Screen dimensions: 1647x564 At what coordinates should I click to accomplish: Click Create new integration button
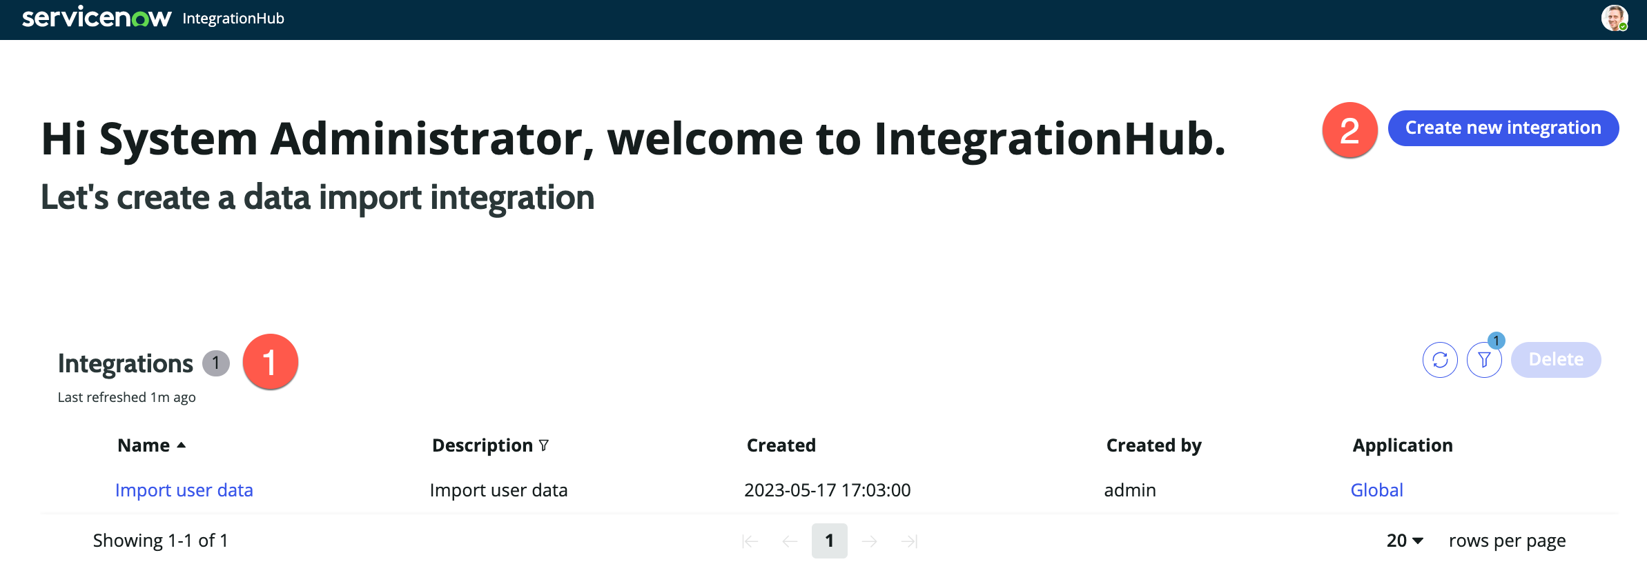(x=1503, y=128)
